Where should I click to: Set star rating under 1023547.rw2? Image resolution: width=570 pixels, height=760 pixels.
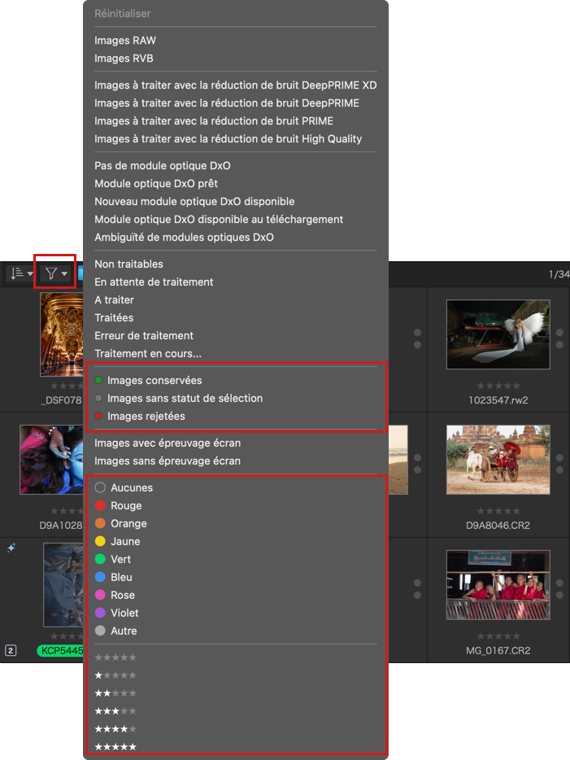[x=498, y=386]
